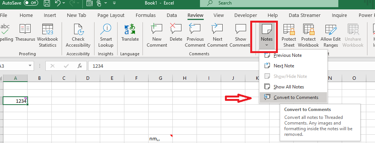The width and height of the screenshot is (375, 143).
Task: Open Workbook Statistics
Action: click(x=47, y=35)
